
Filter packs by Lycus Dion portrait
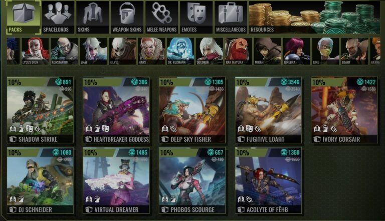35,51
